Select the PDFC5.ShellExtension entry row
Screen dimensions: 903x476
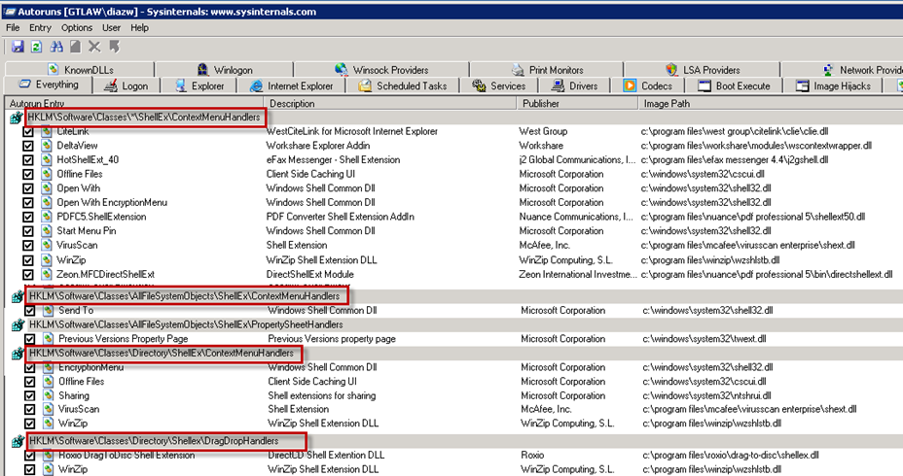[x=101, y=217]
